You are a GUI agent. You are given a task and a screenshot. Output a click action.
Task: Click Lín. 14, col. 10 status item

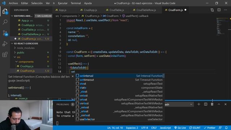tap(115, 128)
